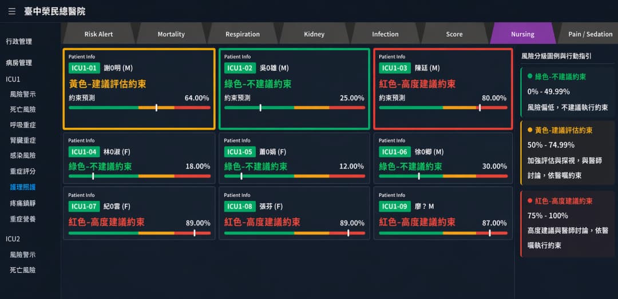
Task: Click 風險警示 under ICU2
Action: tap(23, 254)
